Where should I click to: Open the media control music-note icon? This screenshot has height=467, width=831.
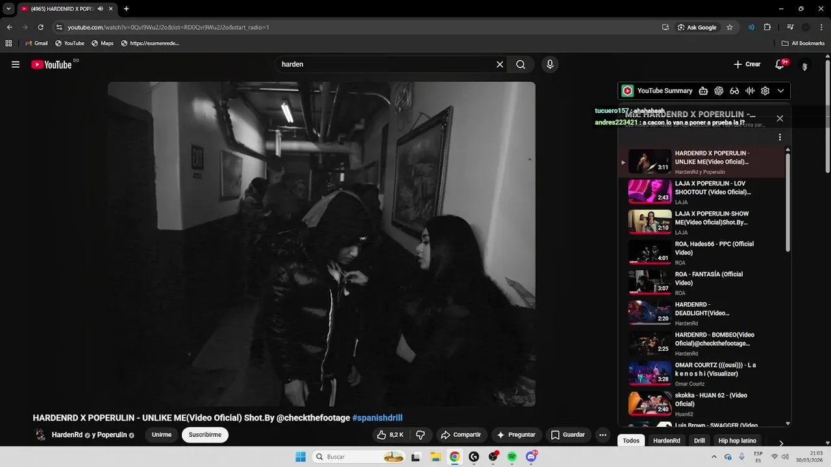(790, 27)
